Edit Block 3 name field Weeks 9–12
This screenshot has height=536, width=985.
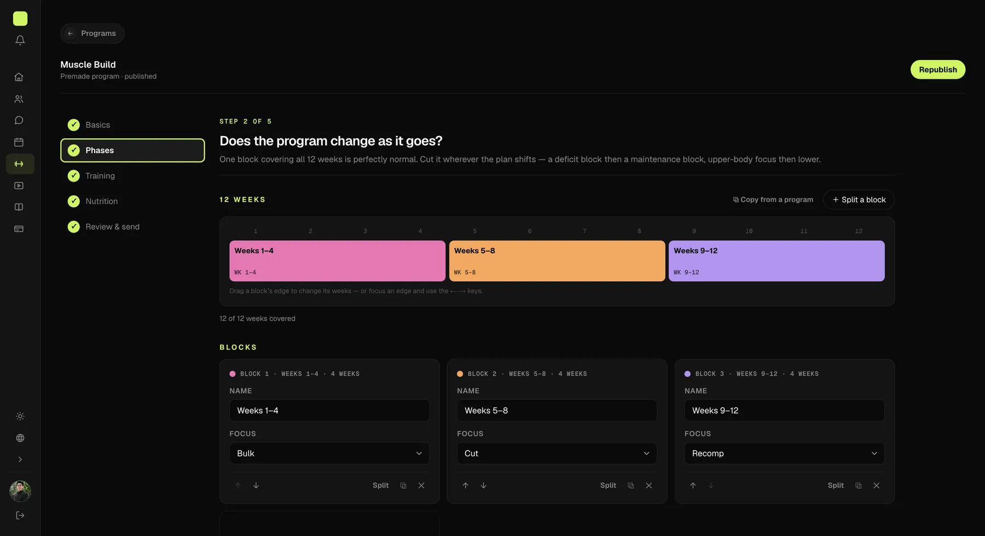pos(785,410)
